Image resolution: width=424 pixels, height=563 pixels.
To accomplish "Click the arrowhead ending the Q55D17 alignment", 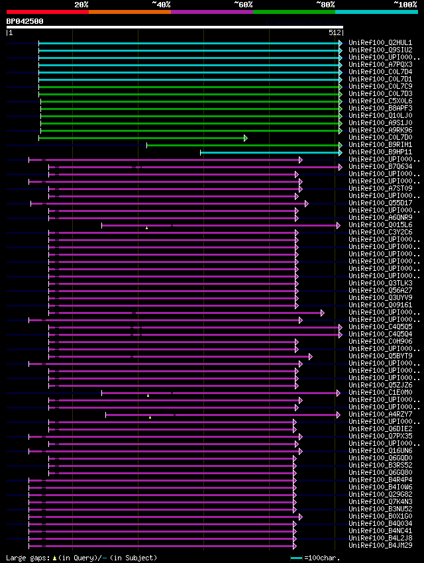I will point(307,203).
